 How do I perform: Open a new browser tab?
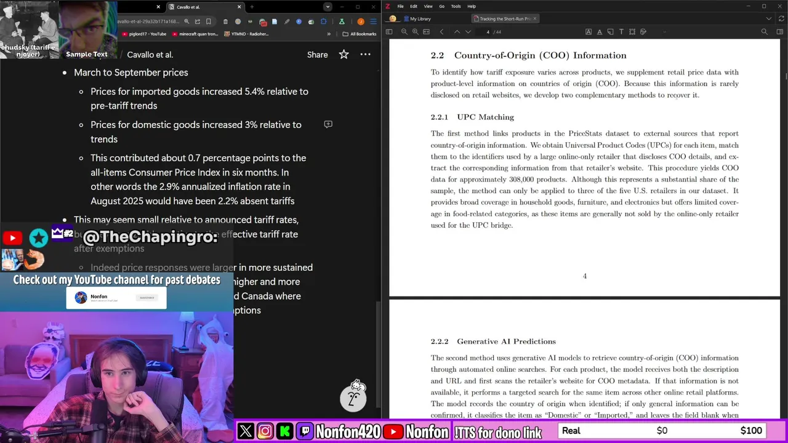pyautogui.click(x=252, y=7)
